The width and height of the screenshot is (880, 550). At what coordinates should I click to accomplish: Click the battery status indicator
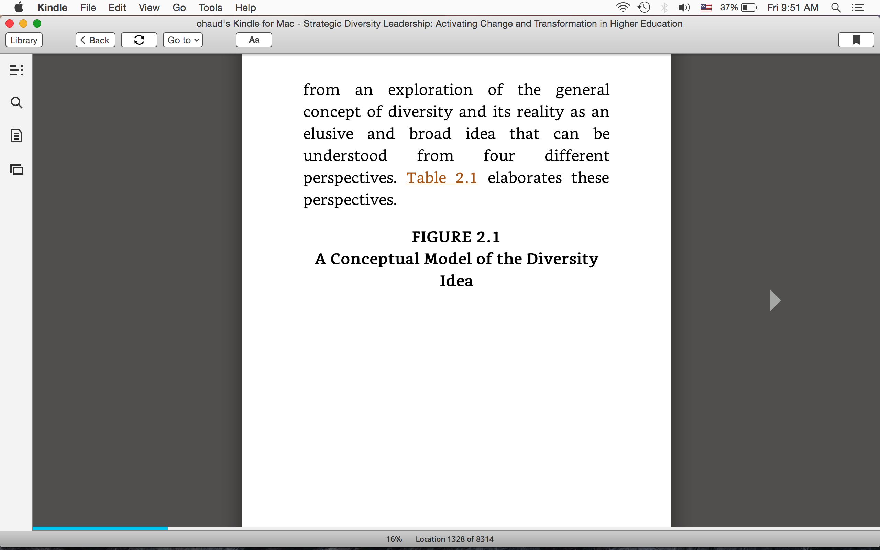click(x=738, y=8)
